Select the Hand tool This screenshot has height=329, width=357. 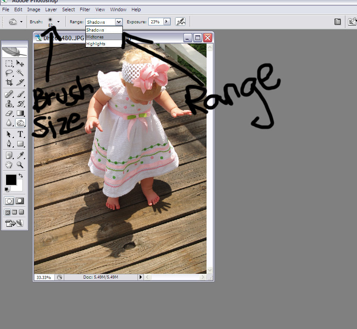pyautogui.click(x=9, y=165)
